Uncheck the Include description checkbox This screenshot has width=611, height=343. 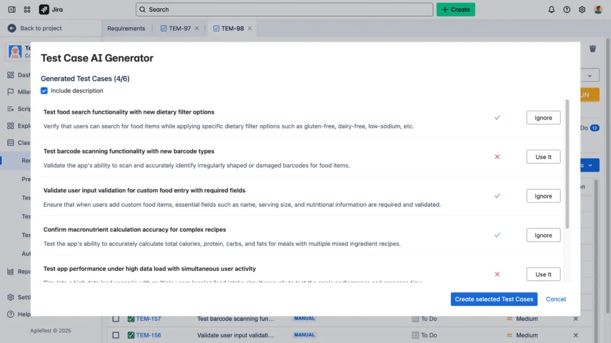tap(44, 91)
